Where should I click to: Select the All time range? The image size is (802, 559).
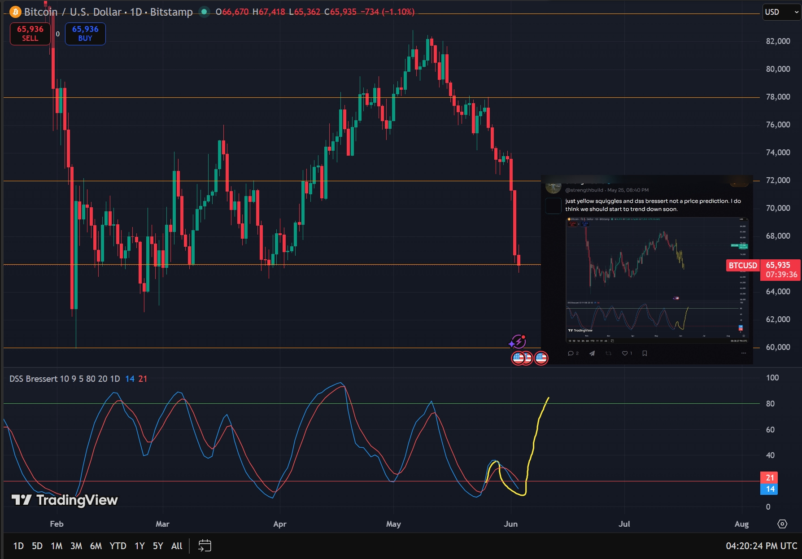tap(177, 546)
